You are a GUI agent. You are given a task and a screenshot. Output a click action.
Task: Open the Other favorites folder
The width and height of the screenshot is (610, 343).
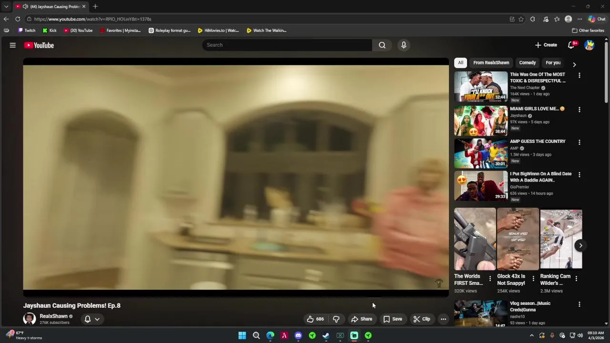tap(588, 30)
